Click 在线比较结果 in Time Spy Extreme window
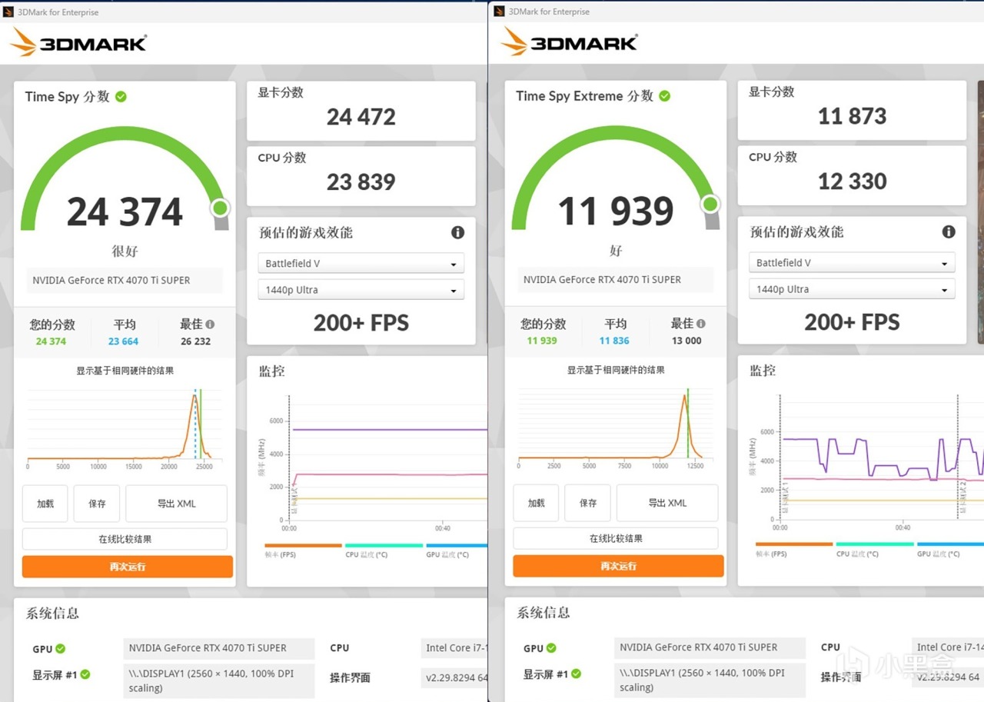Viewport: 984px width, 702px height. 616,538
